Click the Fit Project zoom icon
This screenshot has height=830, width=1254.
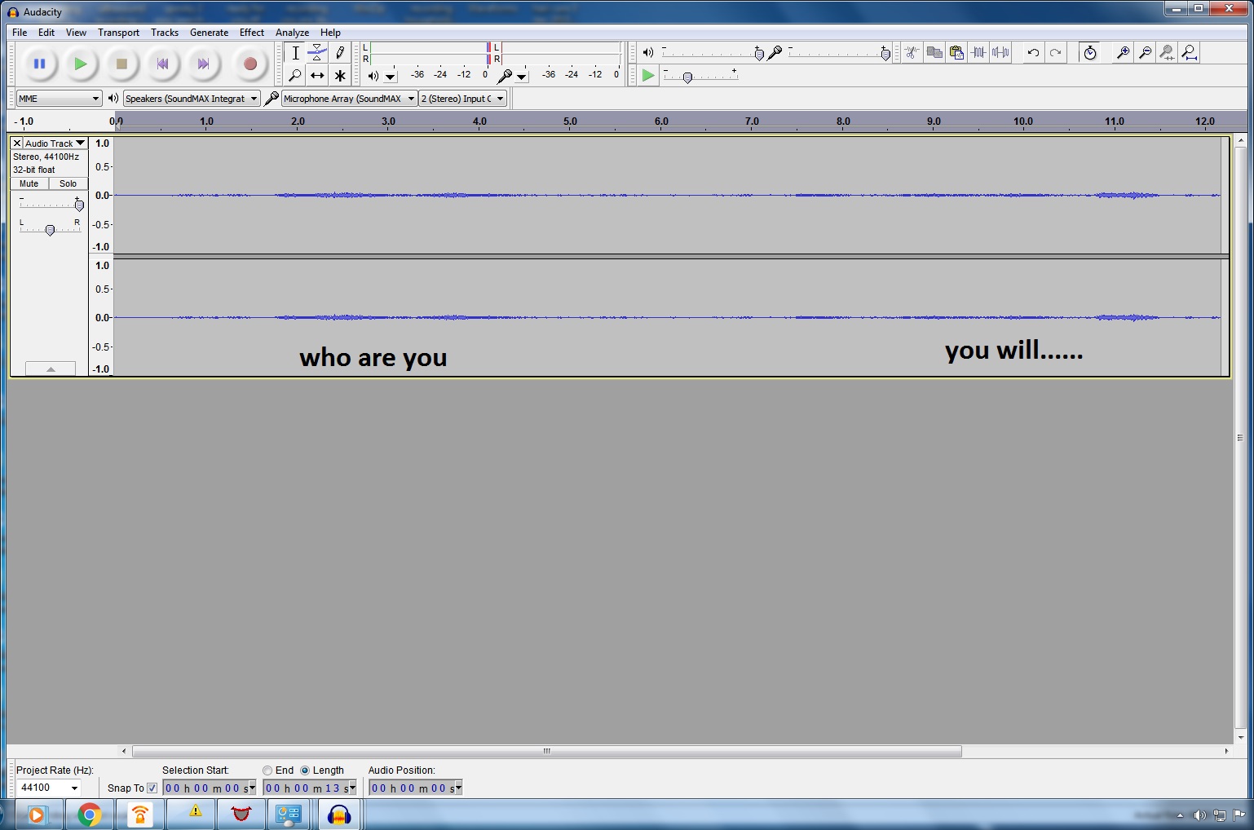[x=1190, y=53]
